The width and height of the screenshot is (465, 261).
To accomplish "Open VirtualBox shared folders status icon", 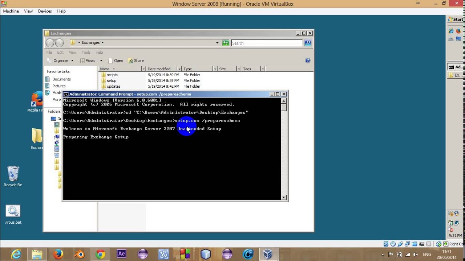I will (415, 244).
